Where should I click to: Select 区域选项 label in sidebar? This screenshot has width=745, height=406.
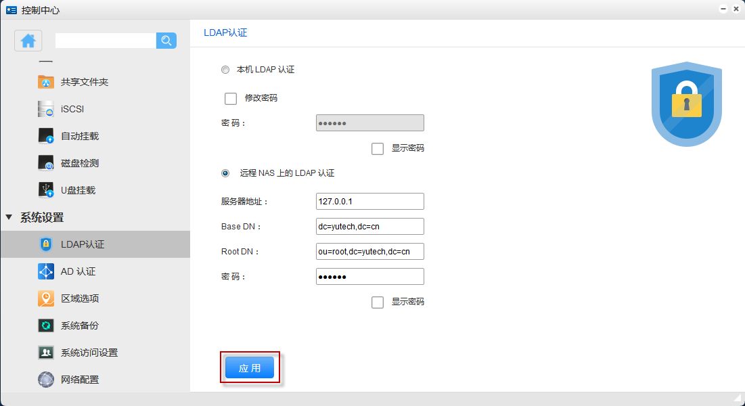80,298
